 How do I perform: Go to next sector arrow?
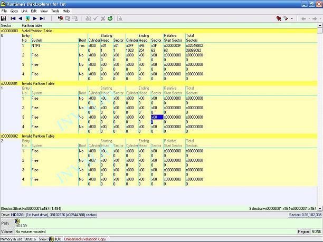35,18
